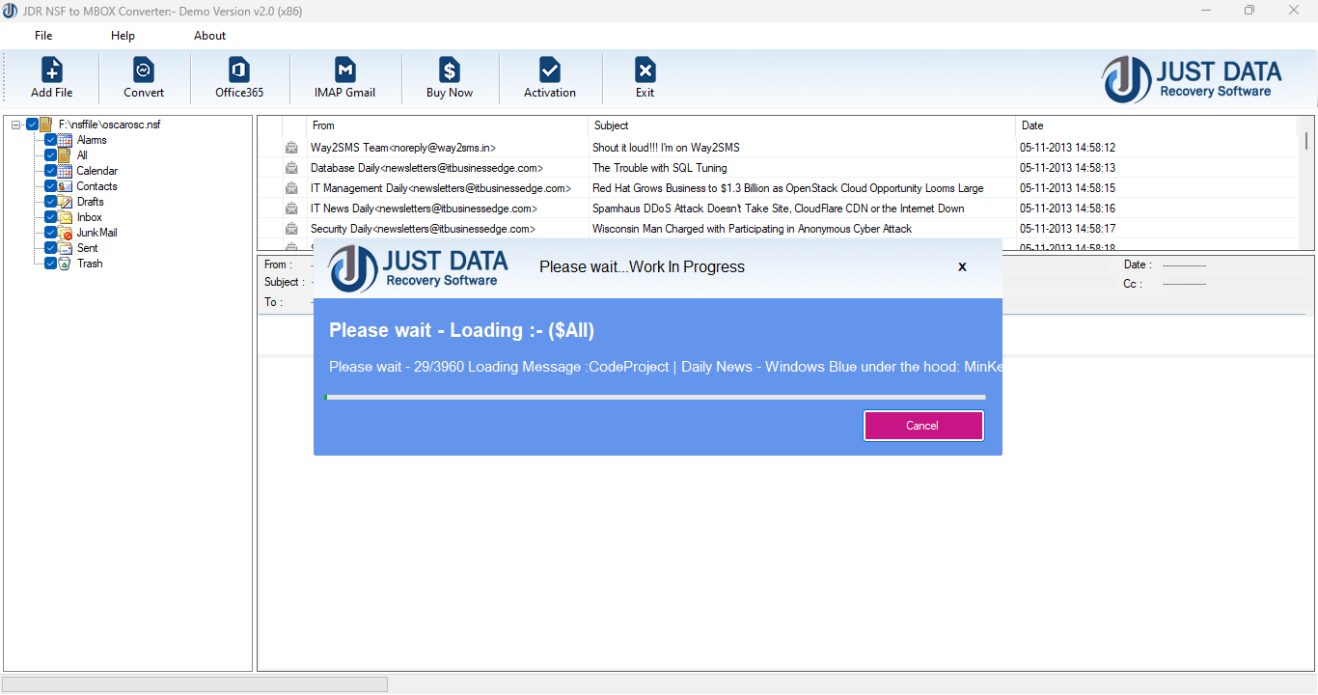
Task: Select 'The Trouble with SQL Tuning' subject
Action: [x=660, y=168]
